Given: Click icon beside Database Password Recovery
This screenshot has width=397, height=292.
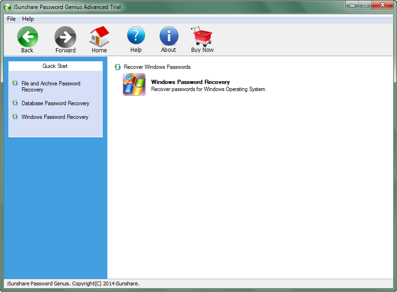Looking at the screenshot, I should pos(15,103).
